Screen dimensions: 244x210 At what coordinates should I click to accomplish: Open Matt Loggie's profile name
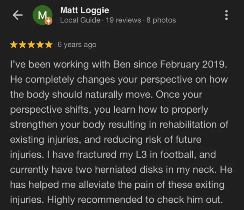point(85,10)
